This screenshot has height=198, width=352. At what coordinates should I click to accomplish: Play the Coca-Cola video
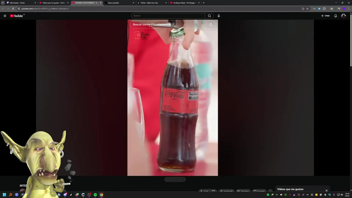(x=172, y=98)
